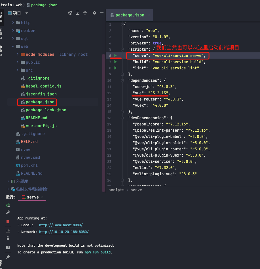
Task: Click serve in the bottom breadcrumb
Action: pyautogui.click(x=136, y=190)
